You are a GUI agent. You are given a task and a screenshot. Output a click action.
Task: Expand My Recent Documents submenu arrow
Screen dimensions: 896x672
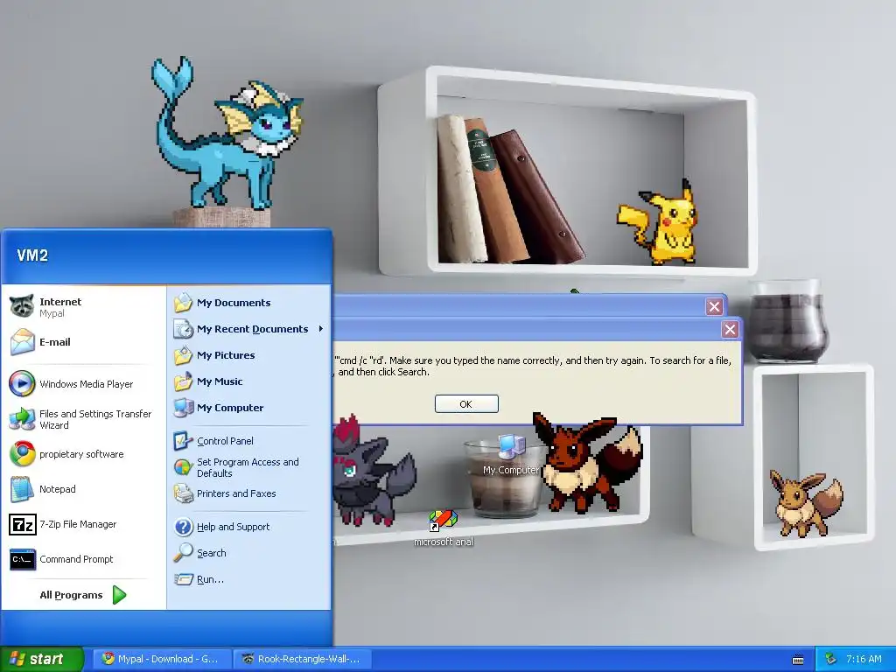(x=320, y=329)
